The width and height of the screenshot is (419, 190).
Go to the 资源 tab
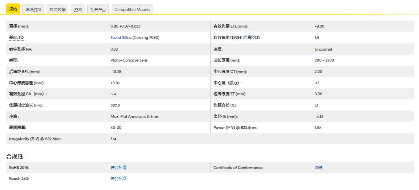(78, 9)
